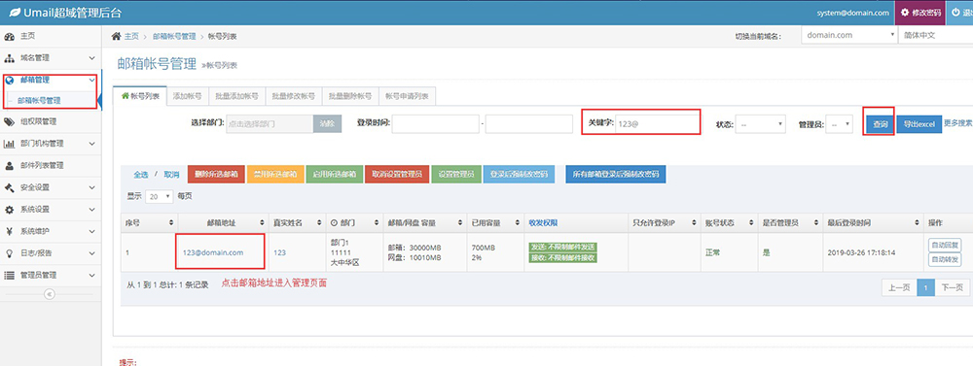Switch to the 添加帐号 tab
973x366 pixels.
pyautogui.click(x=187, y=96)
